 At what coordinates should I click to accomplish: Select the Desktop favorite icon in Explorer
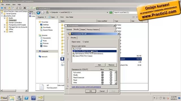[41, 25]
